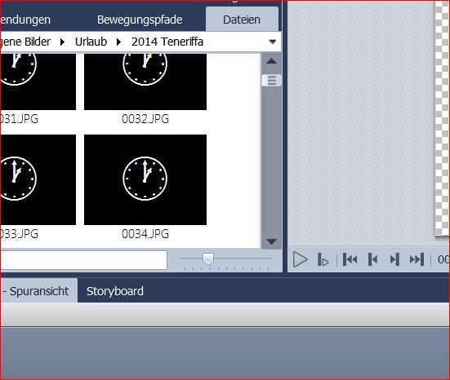This screenshot has width=450, height=380.
Task: Click Urlaub in the breadcrumb path
Action: (x=91, y=42)
